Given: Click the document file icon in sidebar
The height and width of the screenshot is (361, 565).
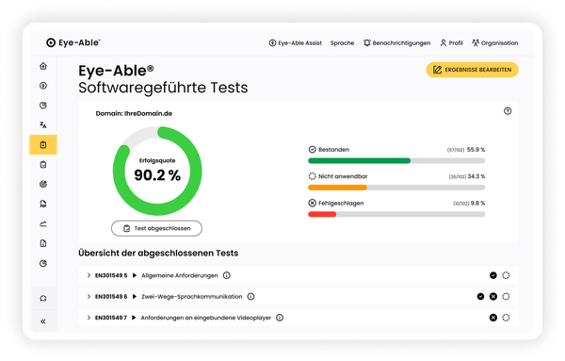Looking at the screenshot, I should pos(43,243).
